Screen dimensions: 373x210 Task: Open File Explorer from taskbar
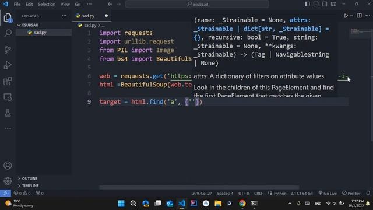[218, 204]
